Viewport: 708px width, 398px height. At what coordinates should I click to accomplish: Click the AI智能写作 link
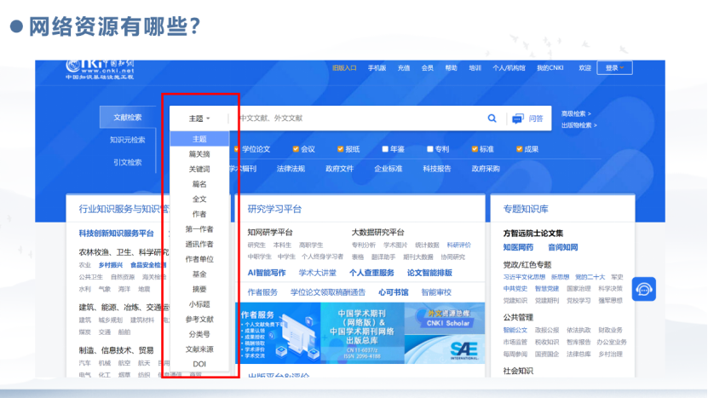(x=267, y=273)
